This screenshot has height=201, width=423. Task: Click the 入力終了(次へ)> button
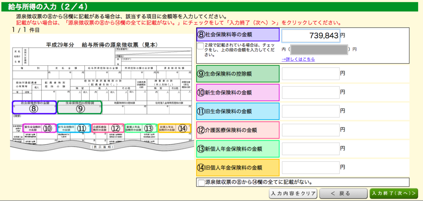(x=394, y=194)
